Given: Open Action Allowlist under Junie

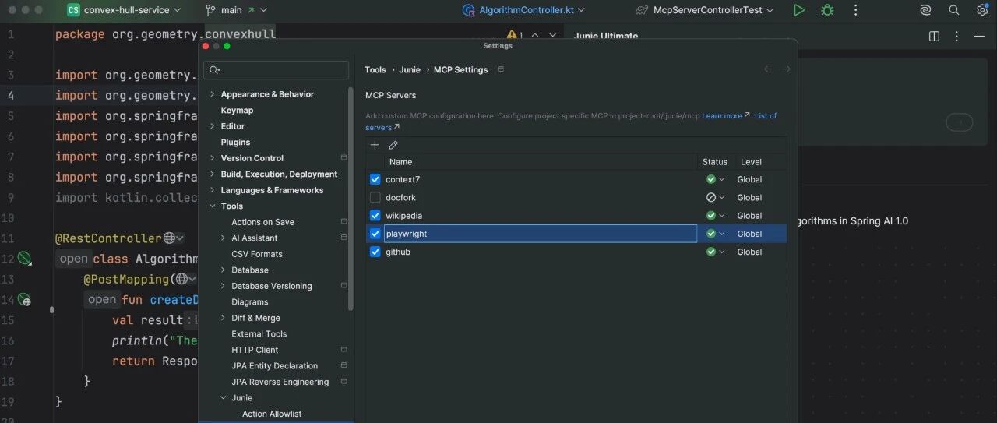Looking at the screenshot, I should coord(272,414).
